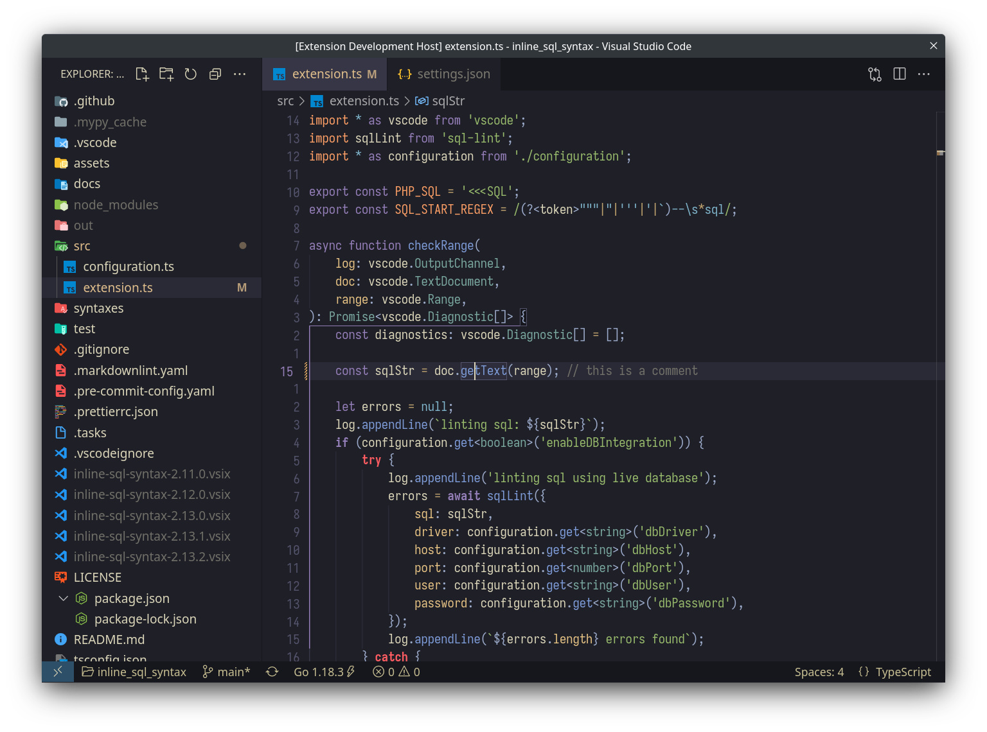
Task: Switch to the settings.json tab
Action: click(444, 74)
